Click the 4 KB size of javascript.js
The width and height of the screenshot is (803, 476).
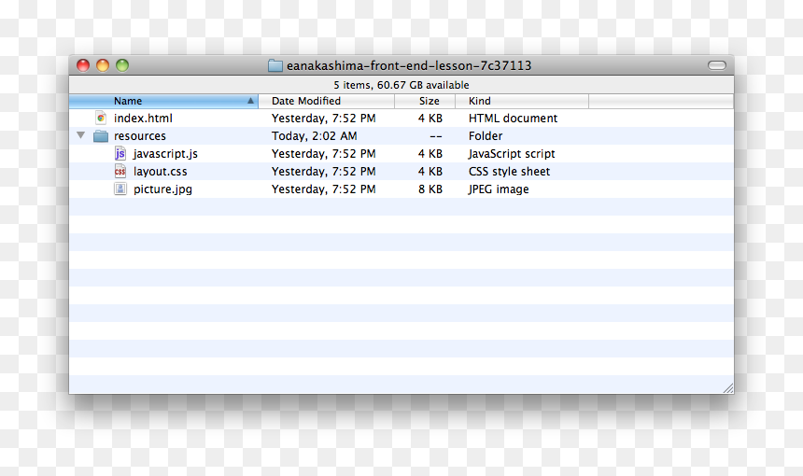(x=430, y=154)
